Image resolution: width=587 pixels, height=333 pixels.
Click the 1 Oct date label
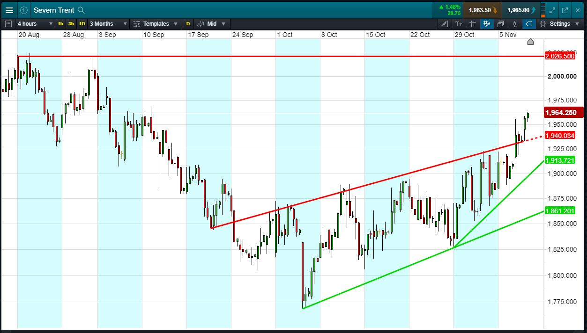285,35
